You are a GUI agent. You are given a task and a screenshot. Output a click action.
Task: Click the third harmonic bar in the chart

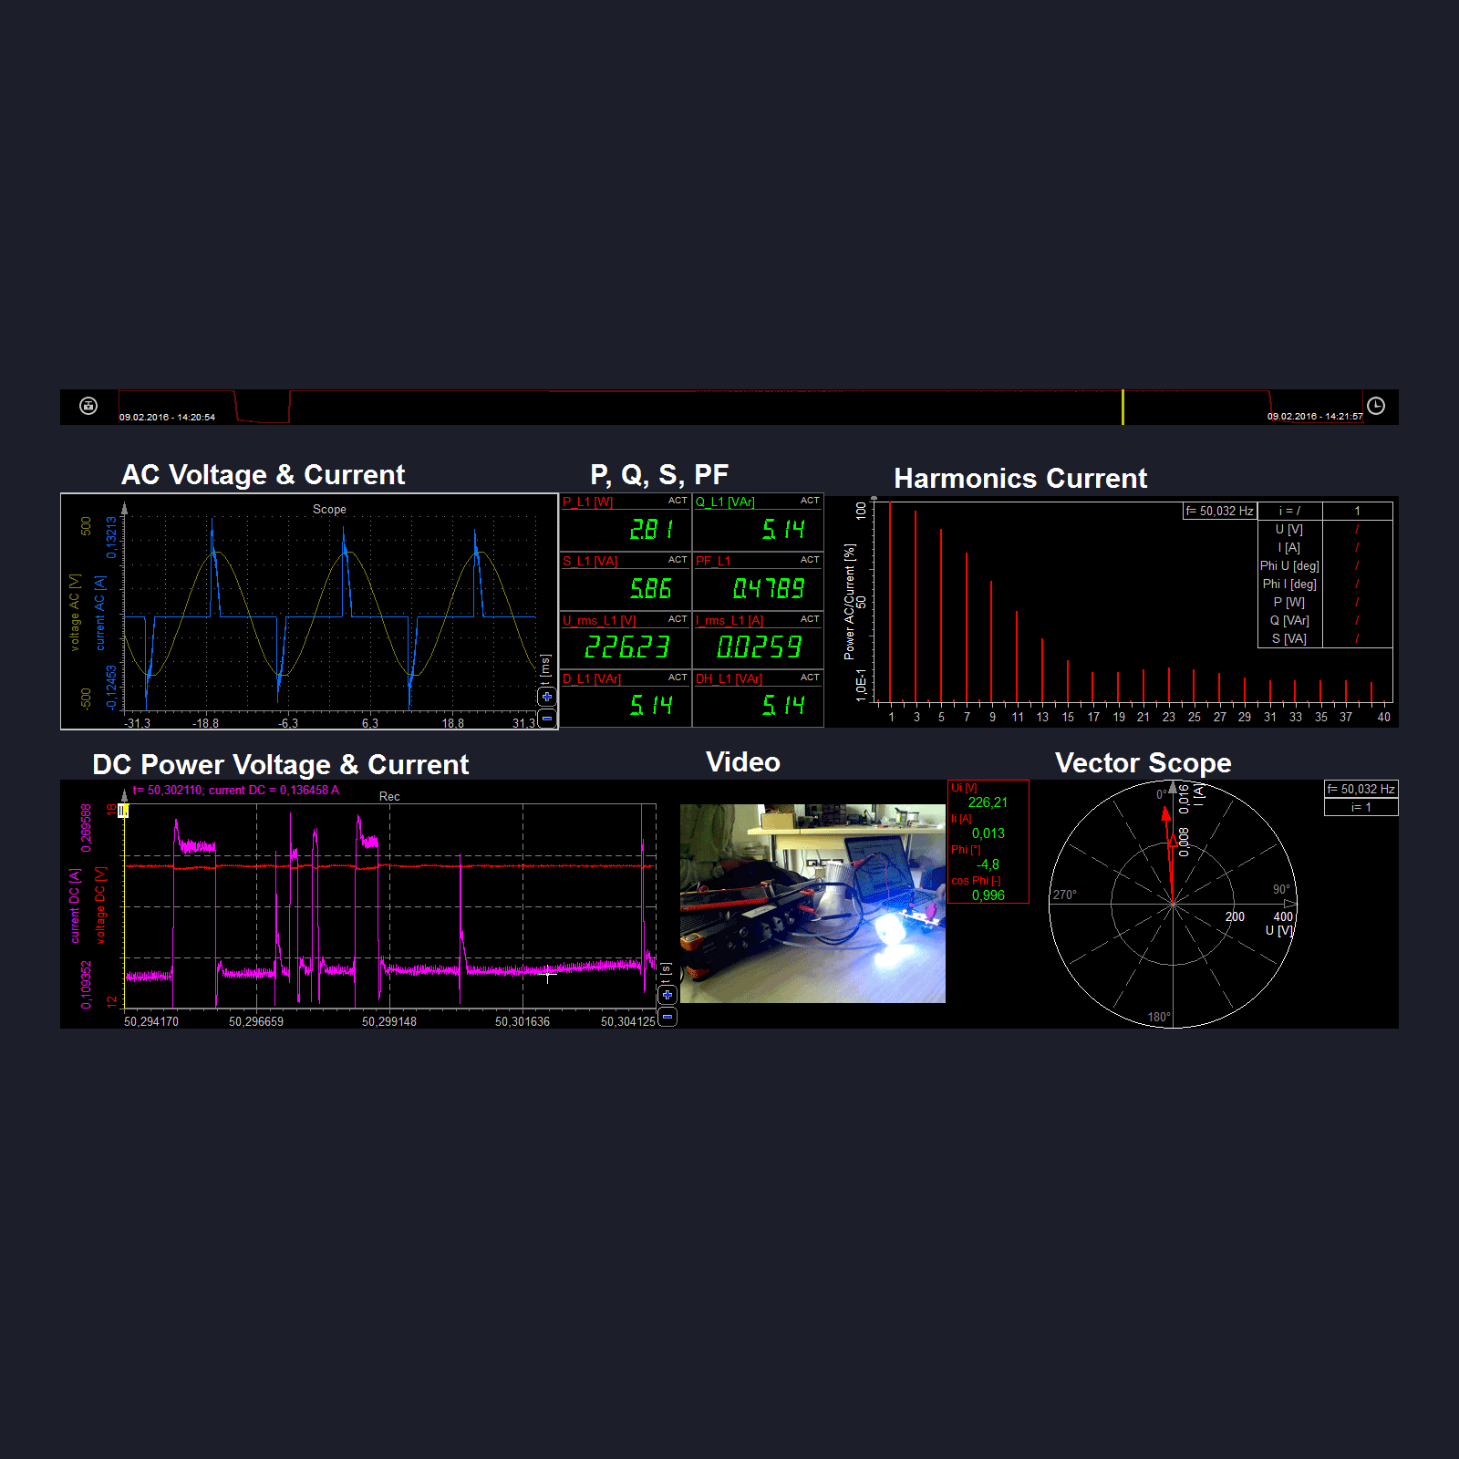pos(916,606)
